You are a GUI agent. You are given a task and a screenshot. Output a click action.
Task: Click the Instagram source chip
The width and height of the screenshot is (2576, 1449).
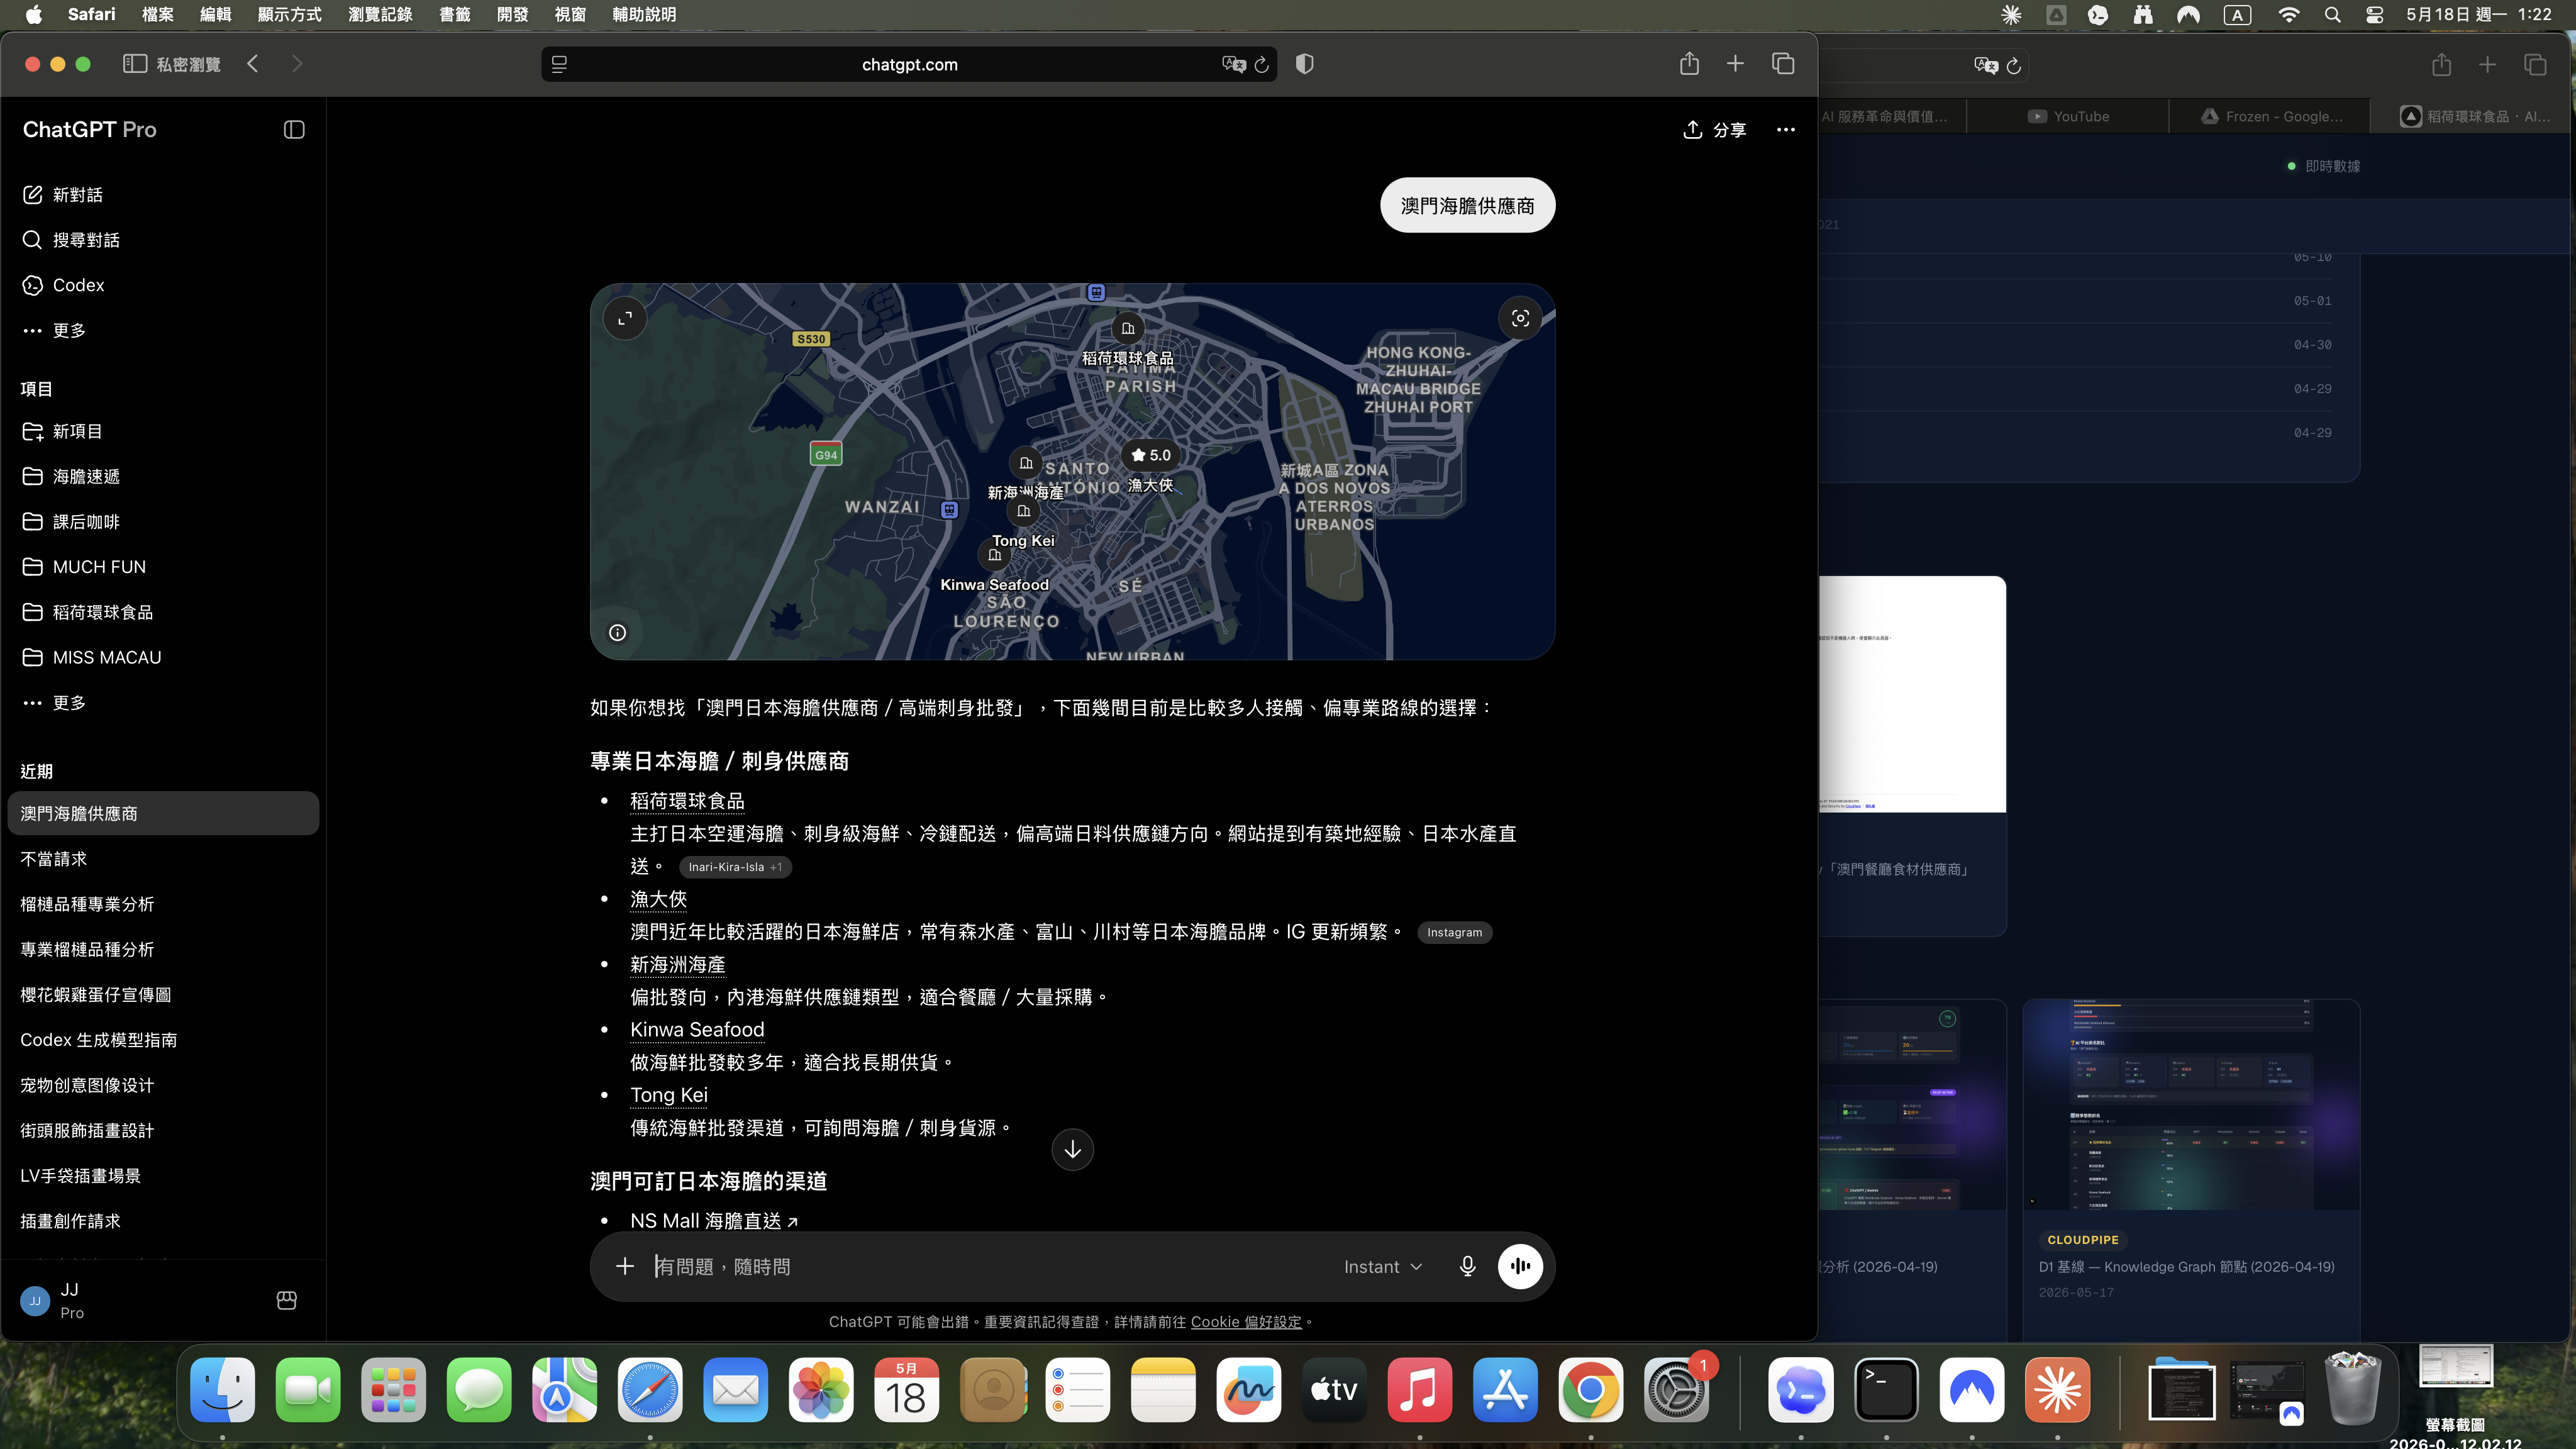[x=1455, y=932]
